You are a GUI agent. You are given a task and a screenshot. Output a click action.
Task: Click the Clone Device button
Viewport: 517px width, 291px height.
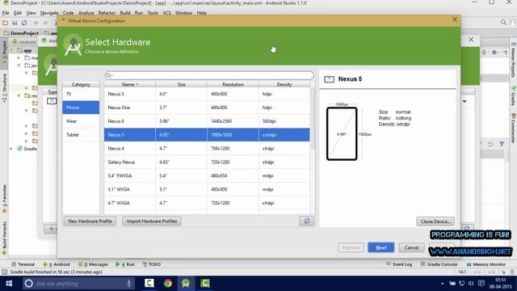click(x=435, y=221)
